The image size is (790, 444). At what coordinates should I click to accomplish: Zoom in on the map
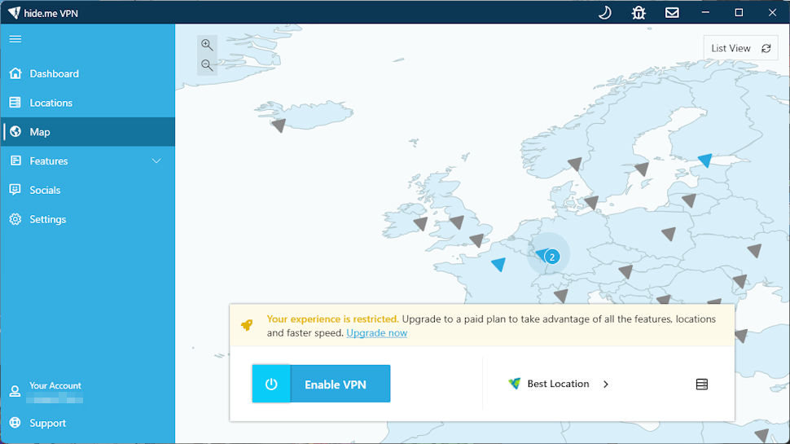click(207, 45)
